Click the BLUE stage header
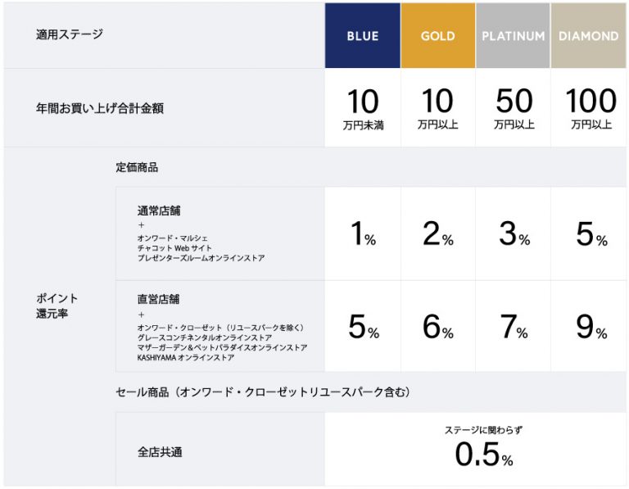Viewport: 629px width, 489px height. (x=362, y=36)
